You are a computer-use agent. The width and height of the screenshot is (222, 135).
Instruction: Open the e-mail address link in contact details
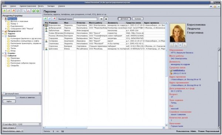pos(179,70)
